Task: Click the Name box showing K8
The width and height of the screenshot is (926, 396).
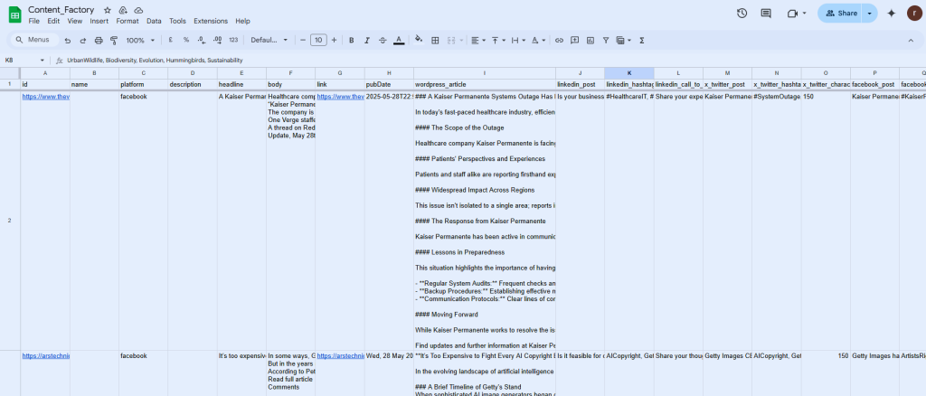Action: pos(24,61)
